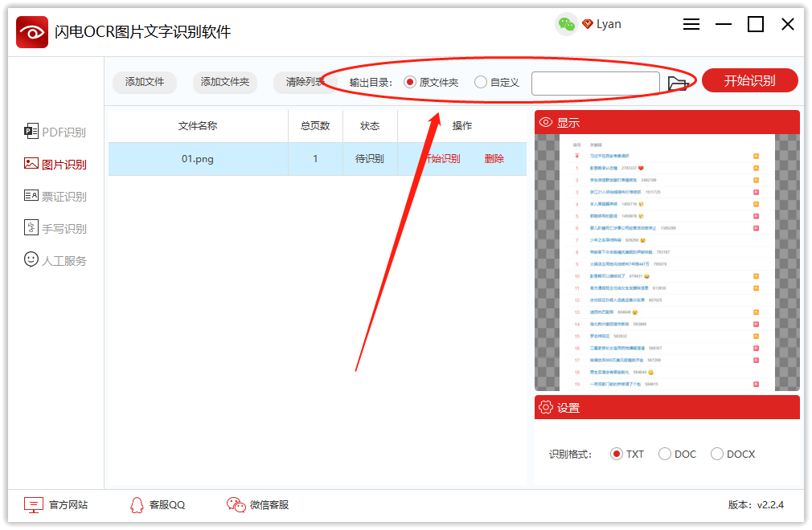Click the 手写识别 handwriting icon
The width and height of the screenshot is (812, 530).
pyautogui.click(x=31, y=227)
